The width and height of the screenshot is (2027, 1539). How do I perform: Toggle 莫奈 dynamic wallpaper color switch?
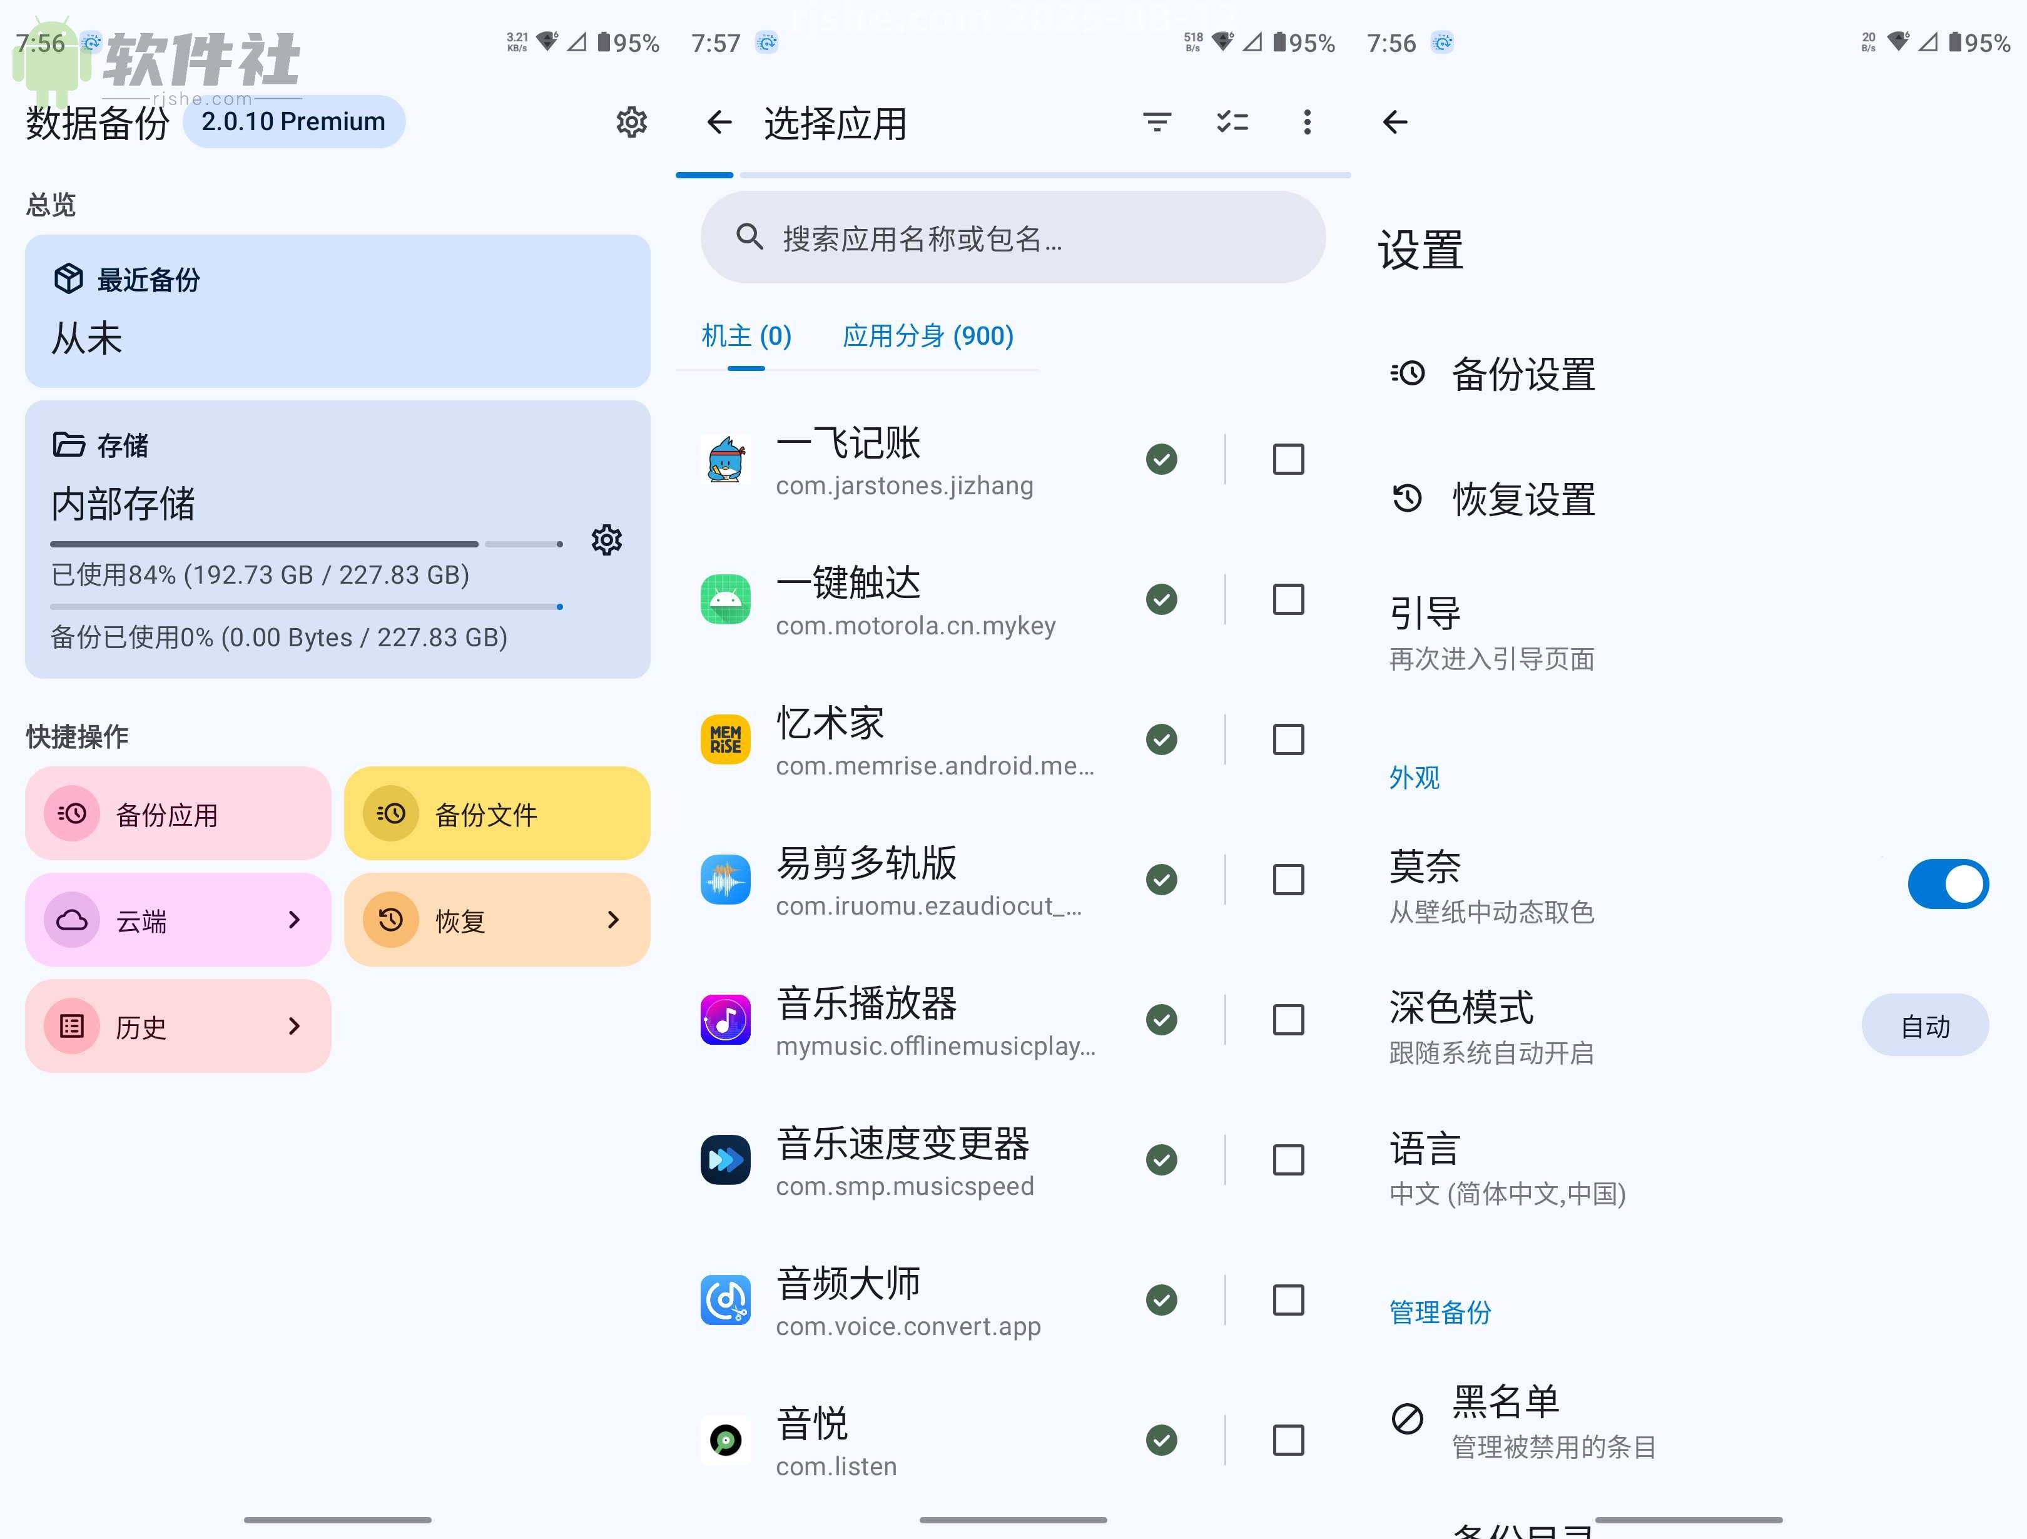(1948, 883)
